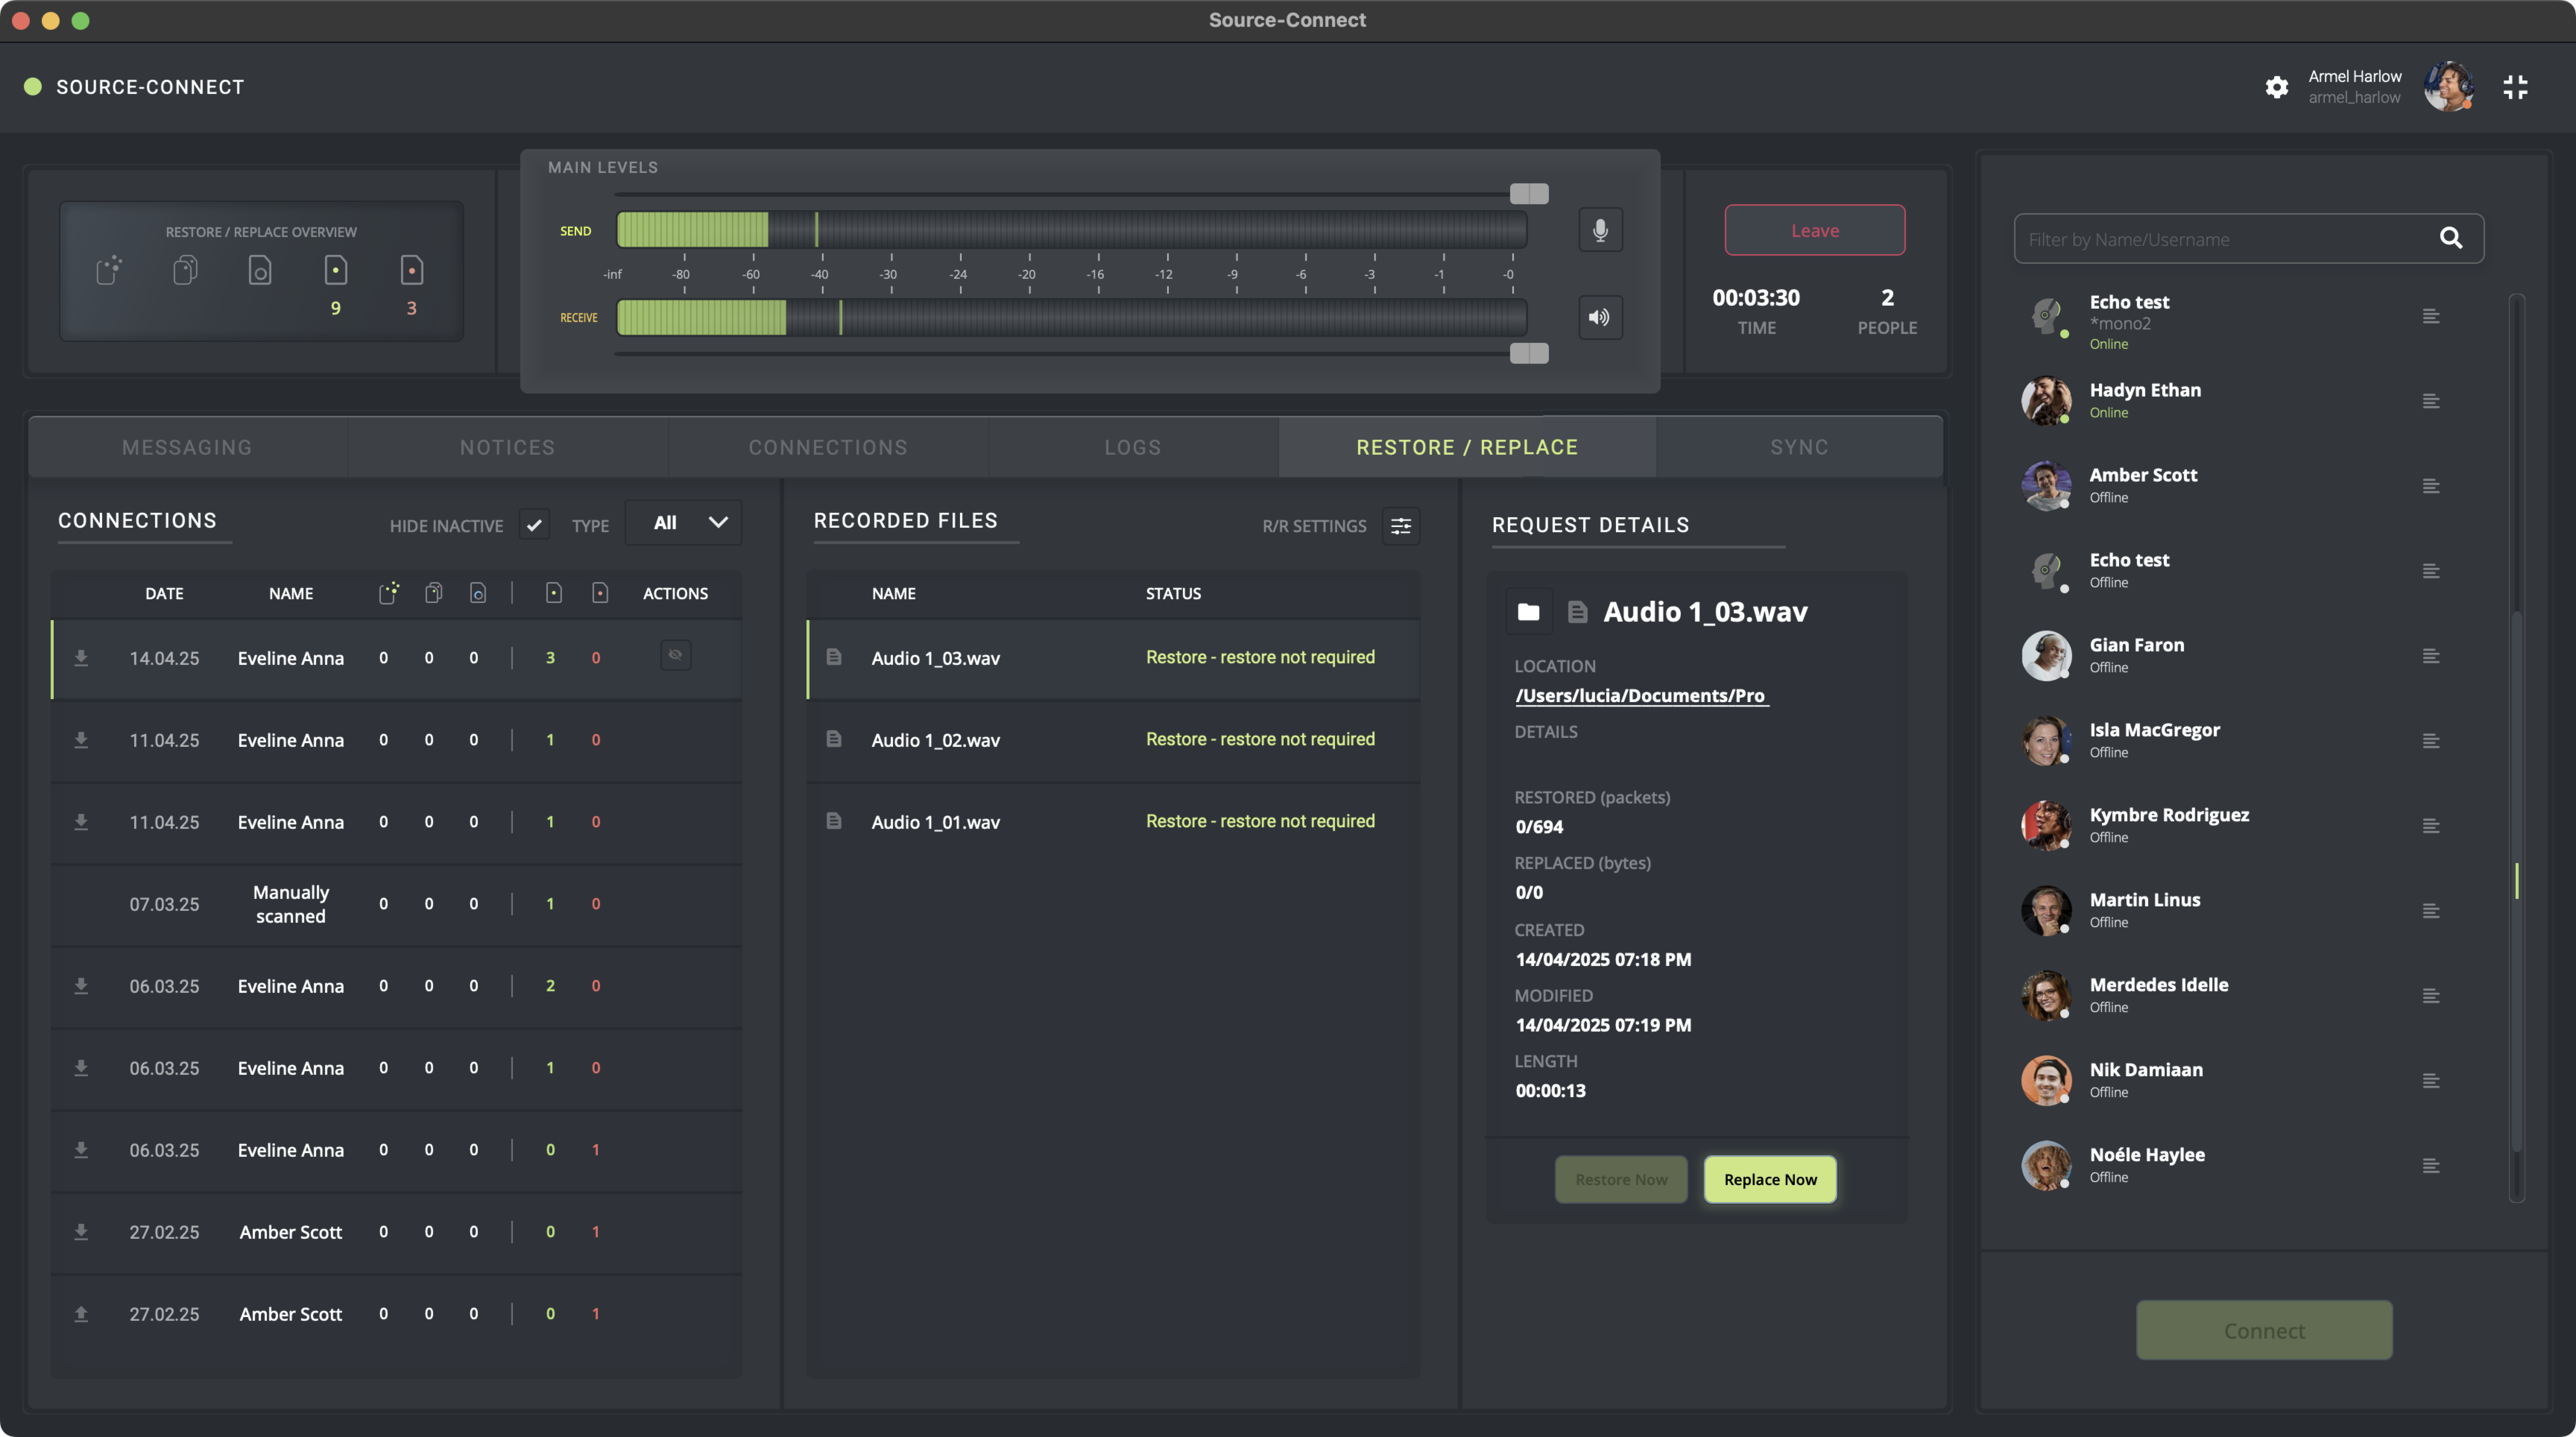Open Armel Harlow profile avatar menu
Screen dimensions: 2576x1437
click(2448, 87)
